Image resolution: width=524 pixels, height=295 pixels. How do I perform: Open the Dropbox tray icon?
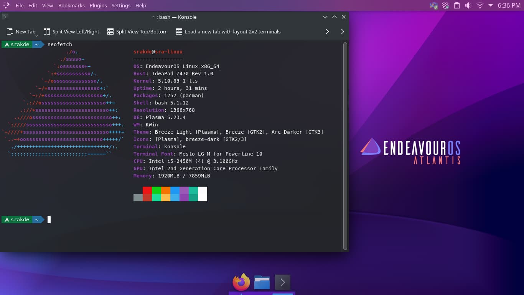(445, 5)
